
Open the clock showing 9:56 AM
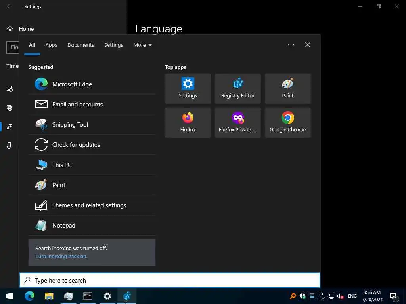372,296
